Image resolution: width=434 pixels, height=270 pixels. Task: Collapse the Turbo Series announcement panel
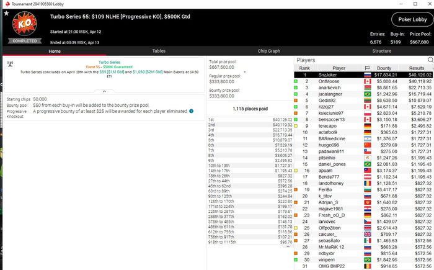pos(104,91)
